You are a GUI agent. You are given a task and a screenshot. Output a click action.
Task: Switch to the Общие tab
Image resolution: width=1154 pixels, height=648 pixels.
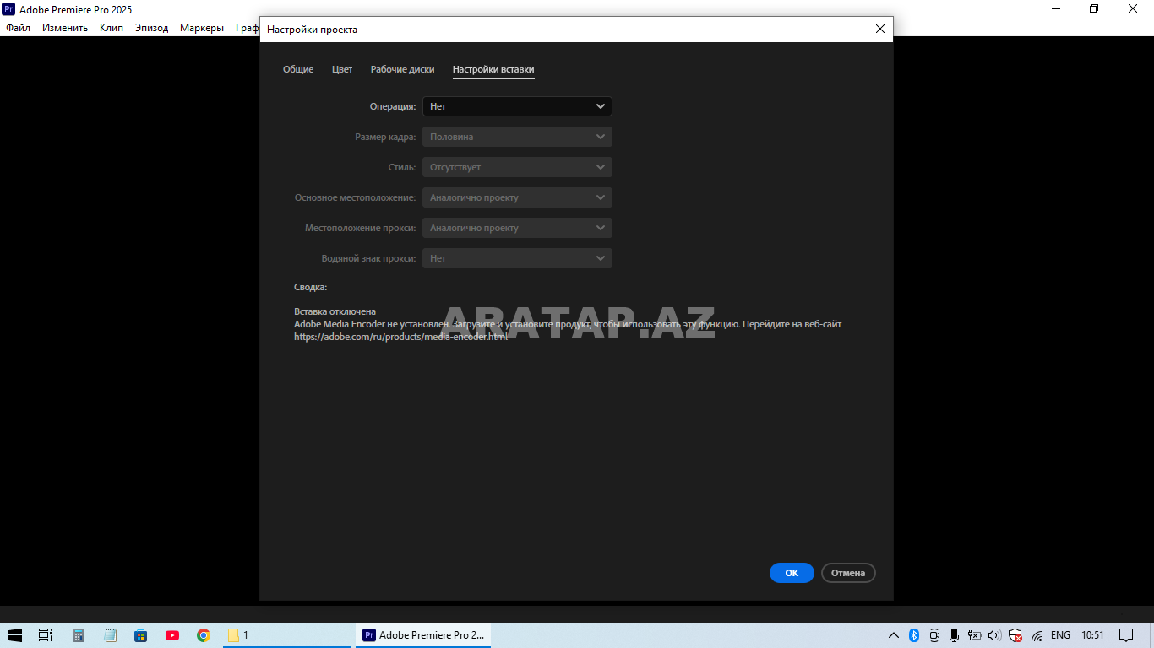[298, 69]
